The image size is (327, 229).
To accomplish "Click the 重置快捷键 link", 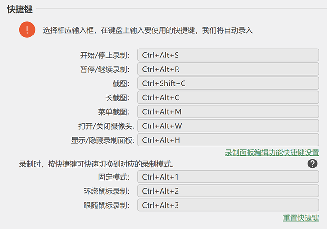I will 301,218.
